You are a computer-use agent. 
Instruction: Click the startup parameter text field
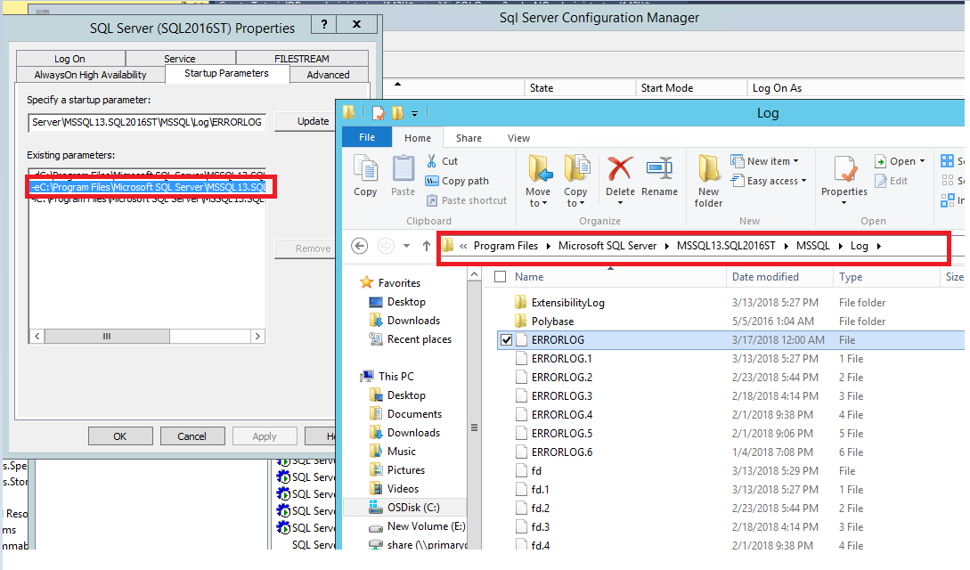(147, 122)
